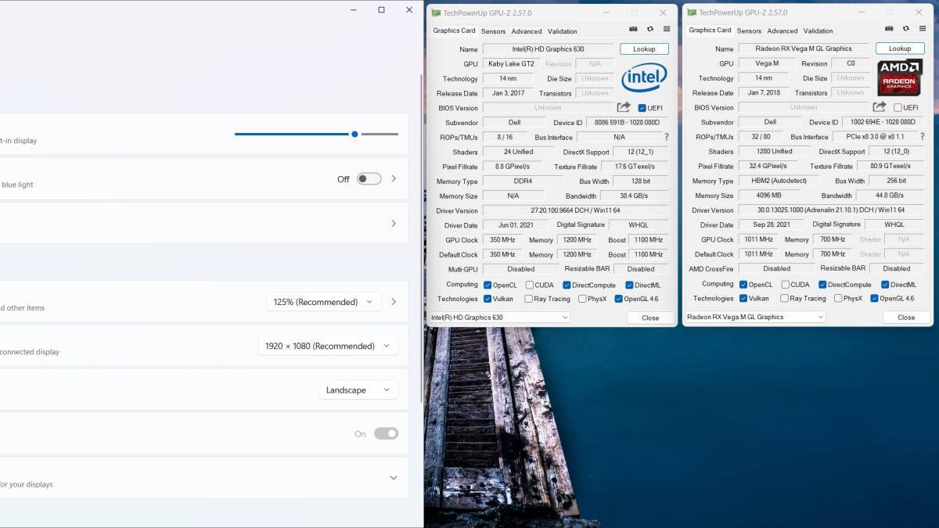Switch to Validation tab in Radeon GPU-Z window
The height and width of the screenshot is (528, 939).
coord(818,31)
